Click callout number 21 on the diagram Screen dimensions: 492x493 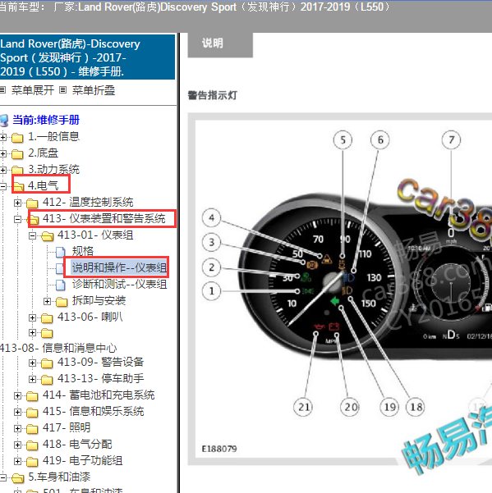tap(303, 407)
